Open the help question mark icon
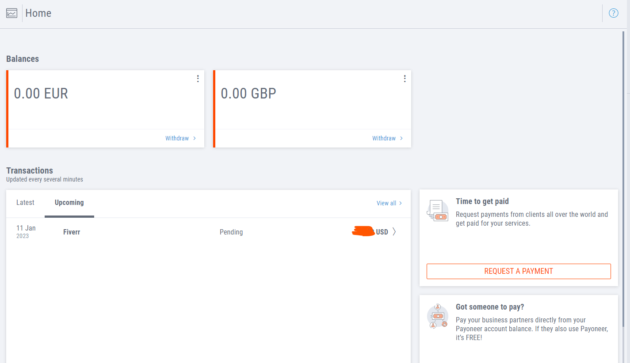The width and height of the screenshot is (630, 363). 614,13
